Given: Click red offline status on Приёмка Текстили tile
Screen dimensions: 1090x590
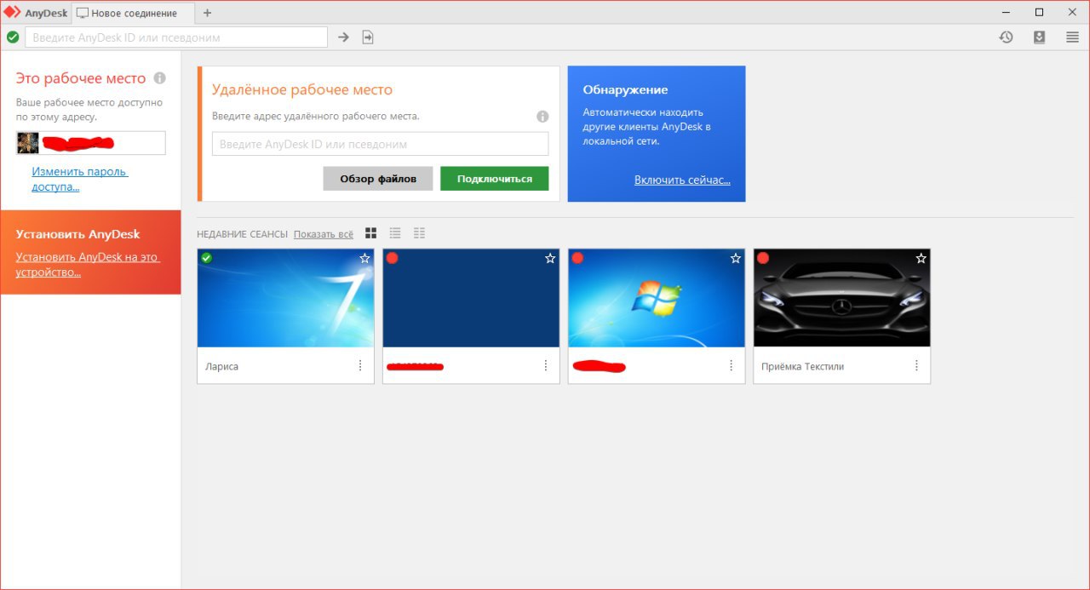Looking at the screenshot, I should coord(763,258).
